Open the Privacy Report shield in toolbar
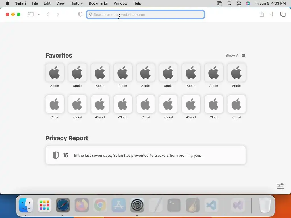291x218 pixels. (80, 14)
